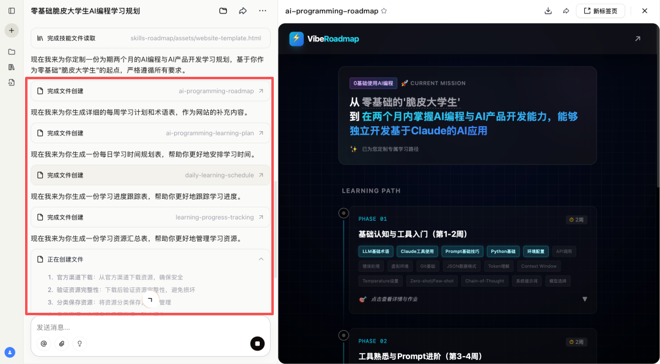Open daily-learning-schedule file card
The height and width of the screenshot is (364, 660).
tap(151, 175)
